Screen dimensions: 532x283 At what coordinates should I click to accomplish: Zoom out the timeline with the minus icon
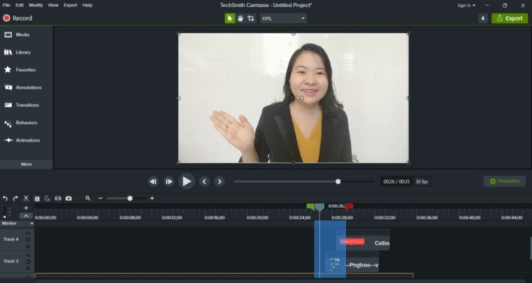coord(101,198)
